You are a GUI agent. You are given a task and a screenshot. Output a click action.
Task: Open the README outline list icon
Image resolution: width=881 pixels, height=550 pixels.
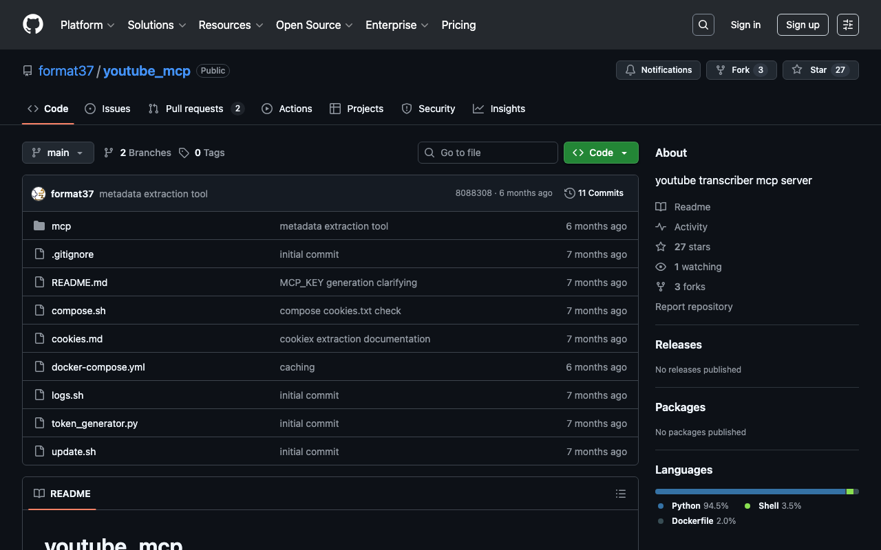620,494
